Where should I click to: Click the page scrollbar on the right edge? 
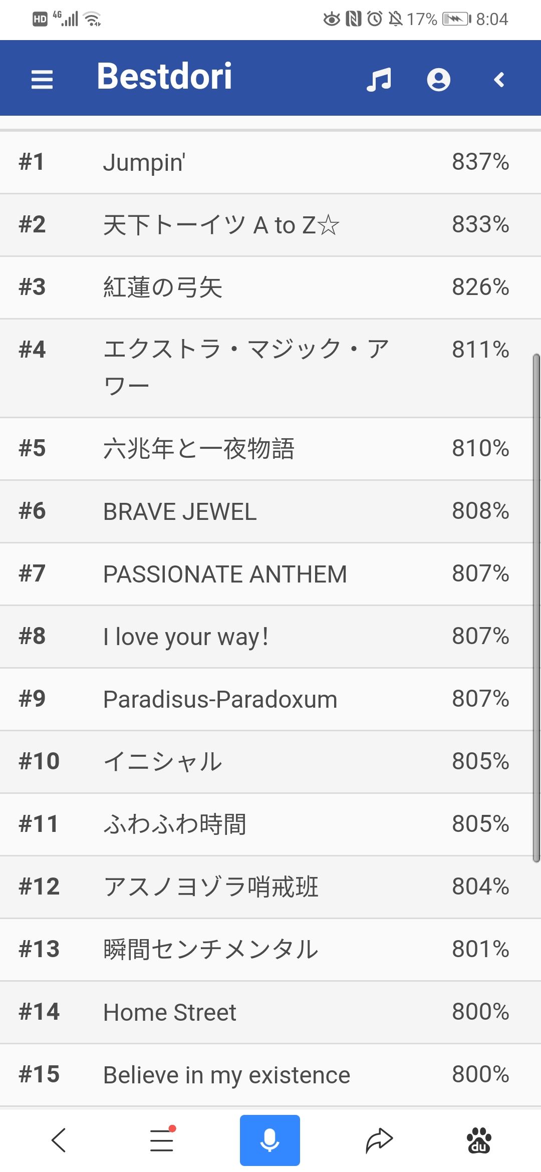click(536, 608)
